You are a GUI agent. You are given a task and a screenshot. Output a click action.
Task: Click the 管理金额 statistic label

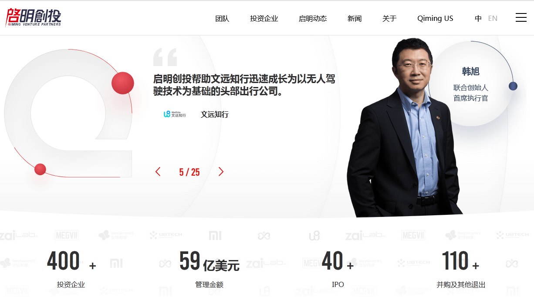(x=210, y=285)
